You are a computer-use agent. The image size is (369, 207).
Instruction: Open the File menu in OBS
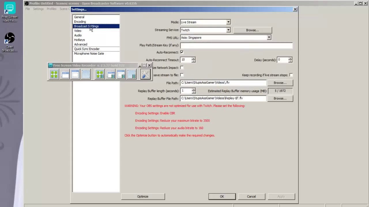click(x=28, y=9)
